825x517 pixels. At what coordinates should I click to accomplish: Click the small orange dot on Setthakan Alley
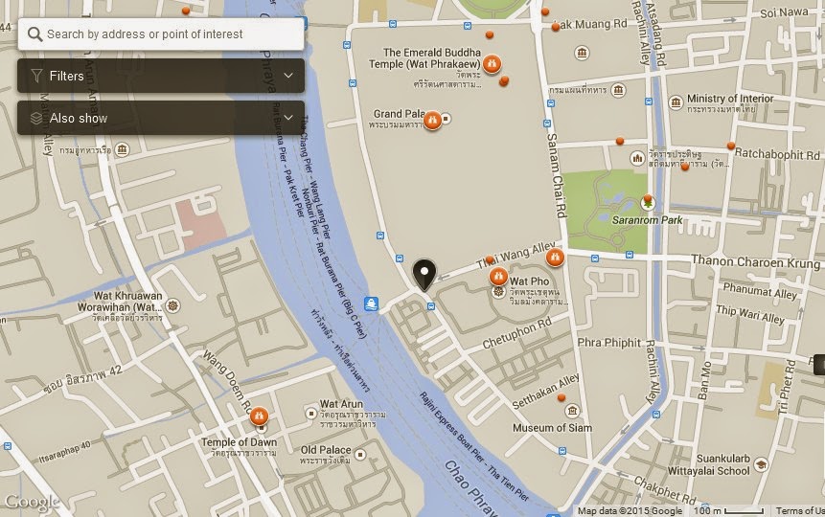tap(561, 397)
